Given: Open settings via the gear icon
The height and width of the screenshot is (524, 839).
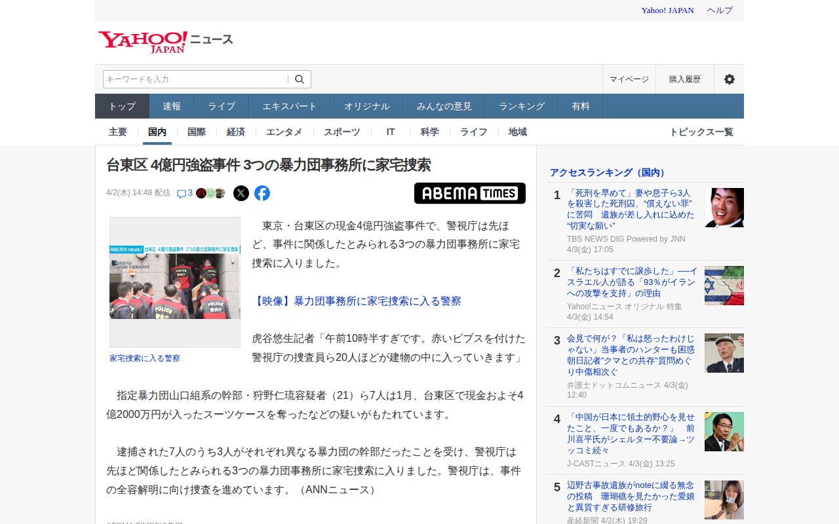Looking at the screenshot, I should point(729,79).
